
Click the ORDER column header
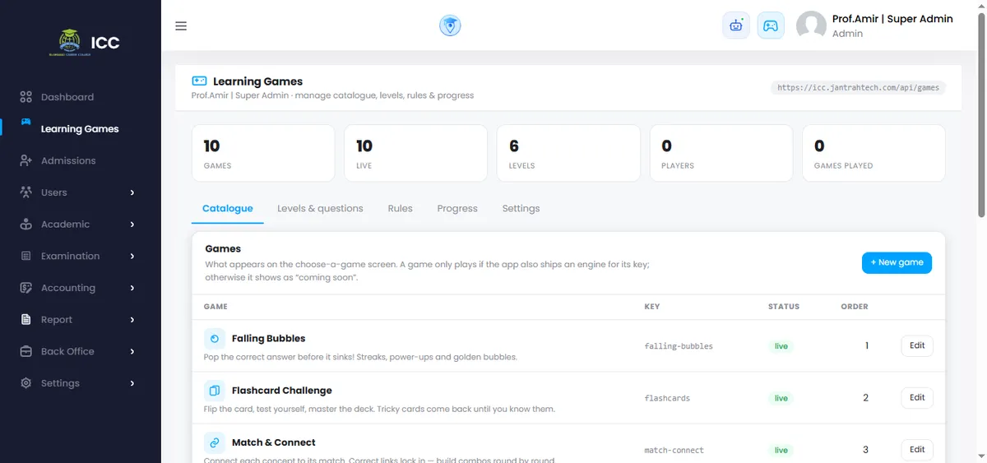[x=855, y=307]
